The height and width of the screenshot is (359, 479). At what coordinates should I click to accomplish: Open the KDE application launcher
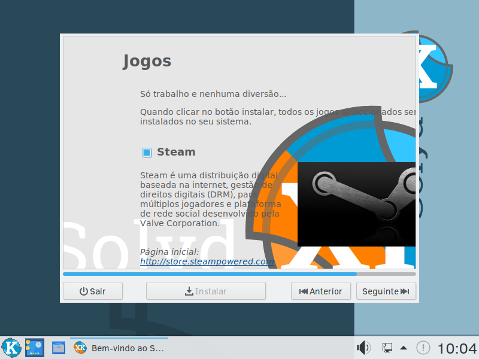point(11,348)
